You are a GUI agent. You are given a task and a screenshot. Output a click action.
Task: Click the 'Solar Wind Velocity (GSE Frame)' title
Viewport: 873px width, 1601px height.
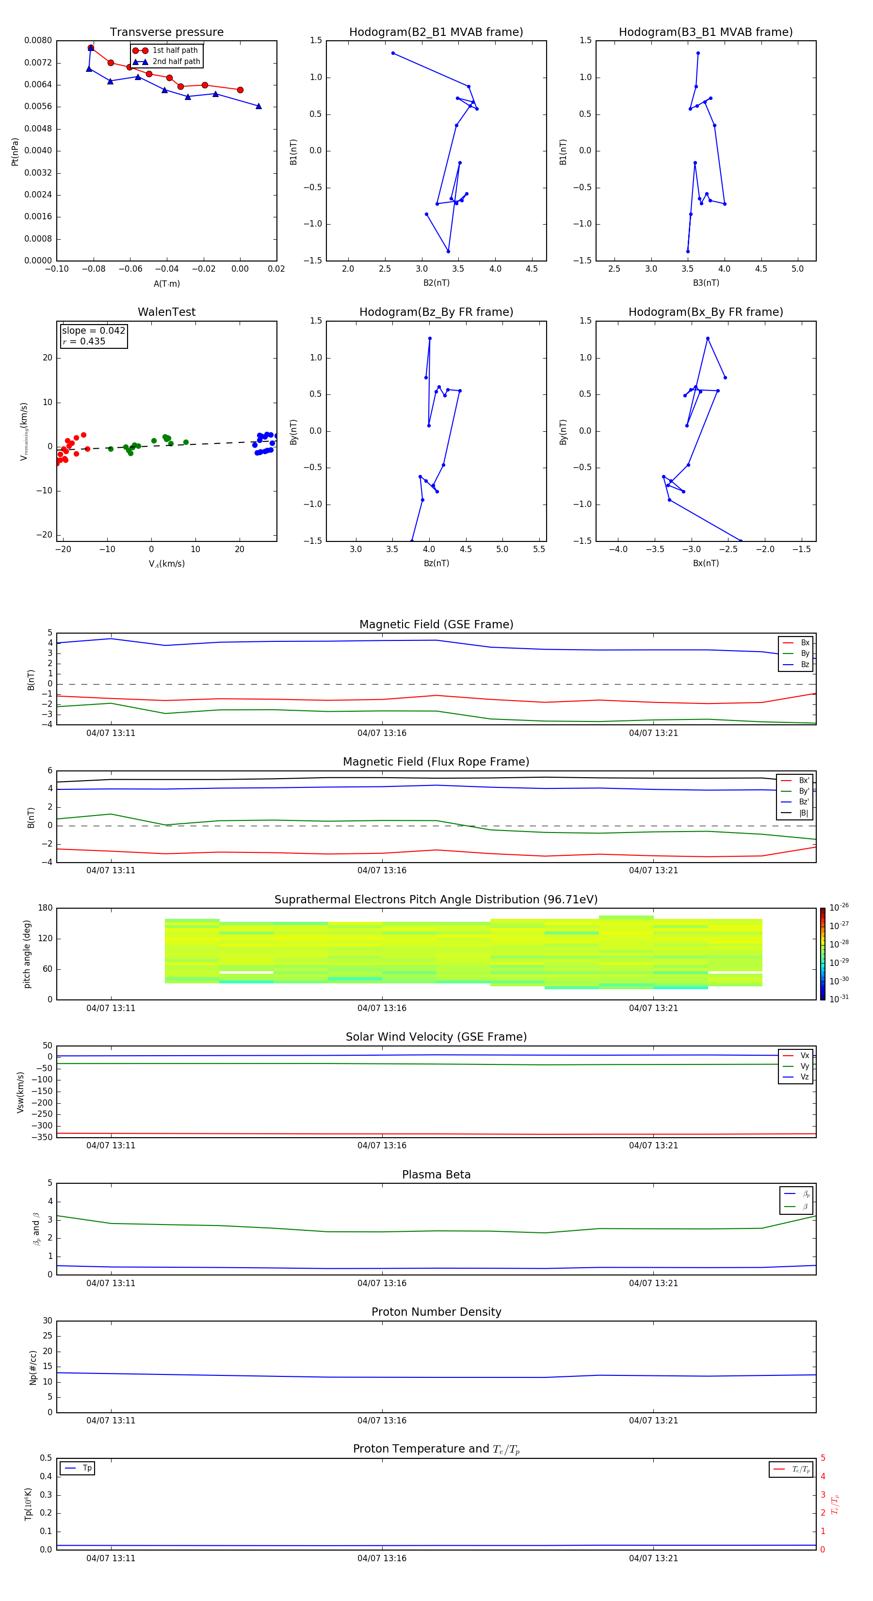click(436, 1037)
